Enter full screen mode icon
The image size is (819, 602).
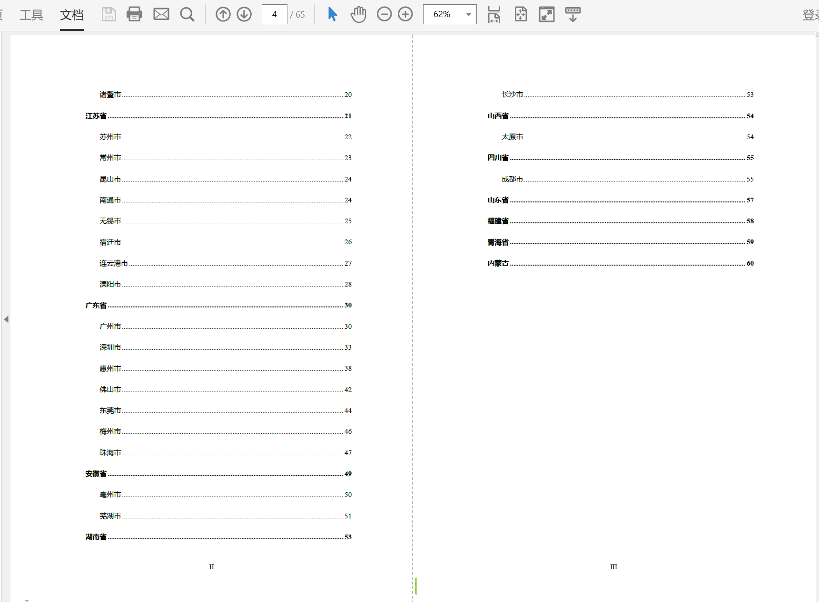pos(547,14)
